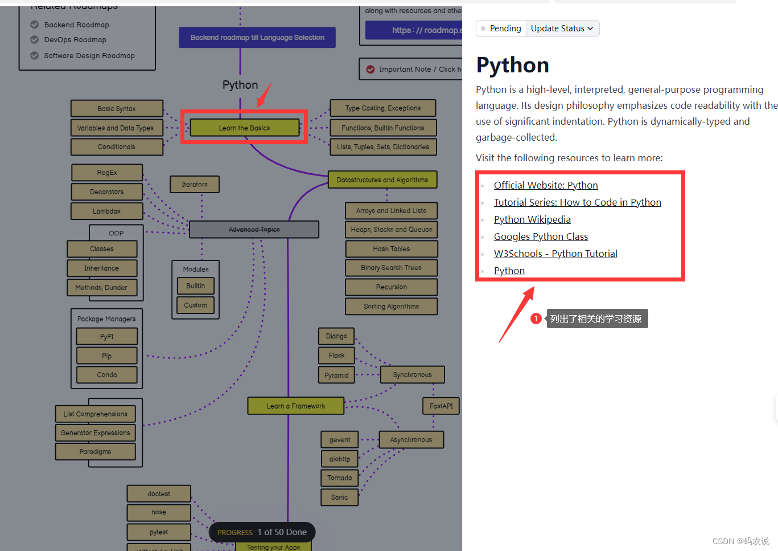Image resolution: width=778 pixels, height=551 pixels.
Task: Select Methods, Dunder node
Action: [102, 287]
